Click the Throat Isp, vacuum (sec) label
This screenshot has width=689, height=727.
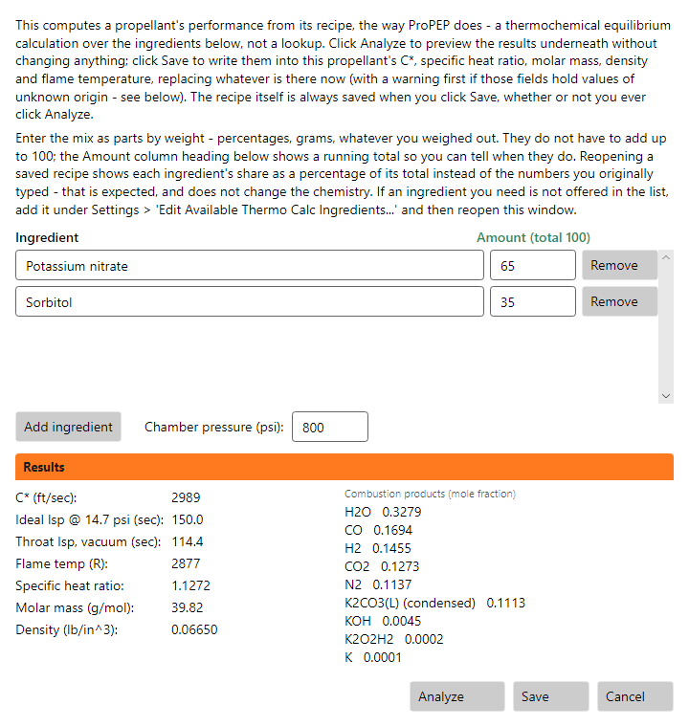click(88, 541)
